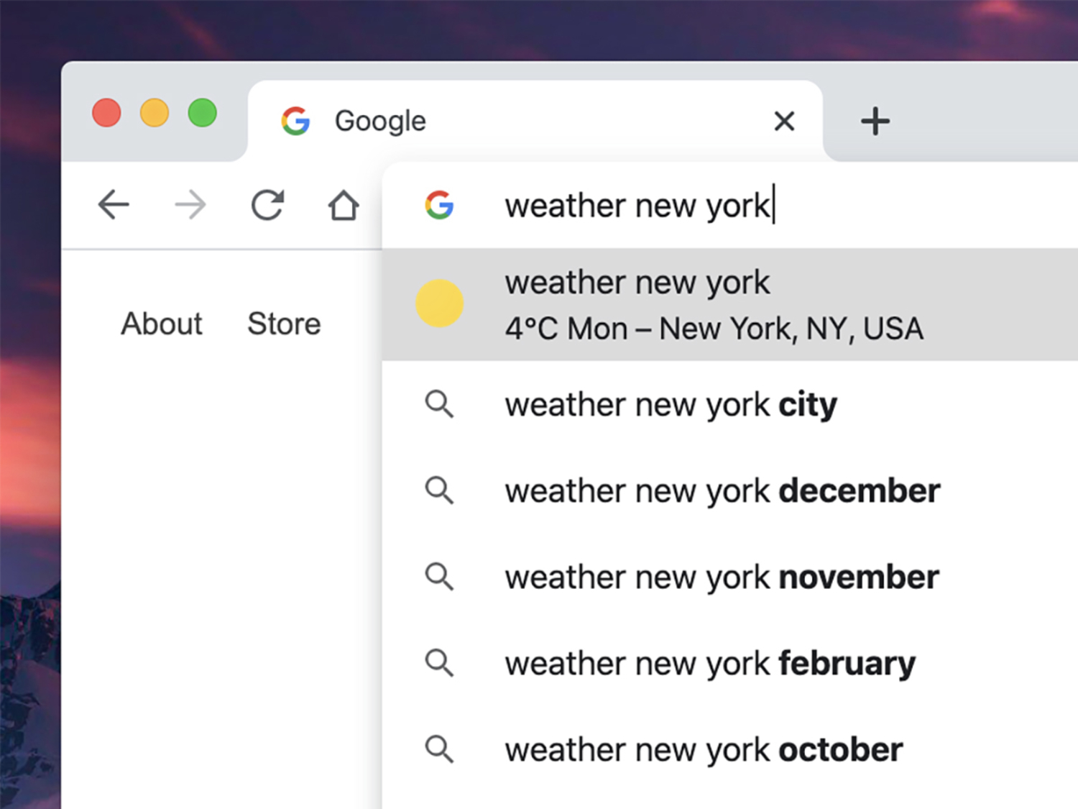Click magnifier icon beside 'october' suggestion

(439, 749)
